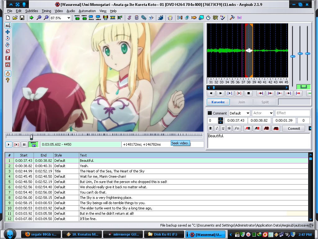
Task: Open the Video menu
Action: point(59,11)
